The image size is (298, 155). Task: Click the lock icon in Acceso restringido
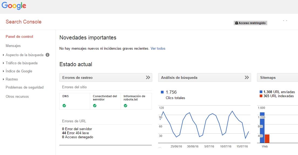click(x=236, y=23)
